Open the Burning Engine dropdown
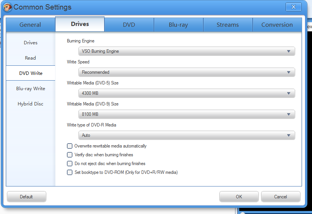 [187, 51]
